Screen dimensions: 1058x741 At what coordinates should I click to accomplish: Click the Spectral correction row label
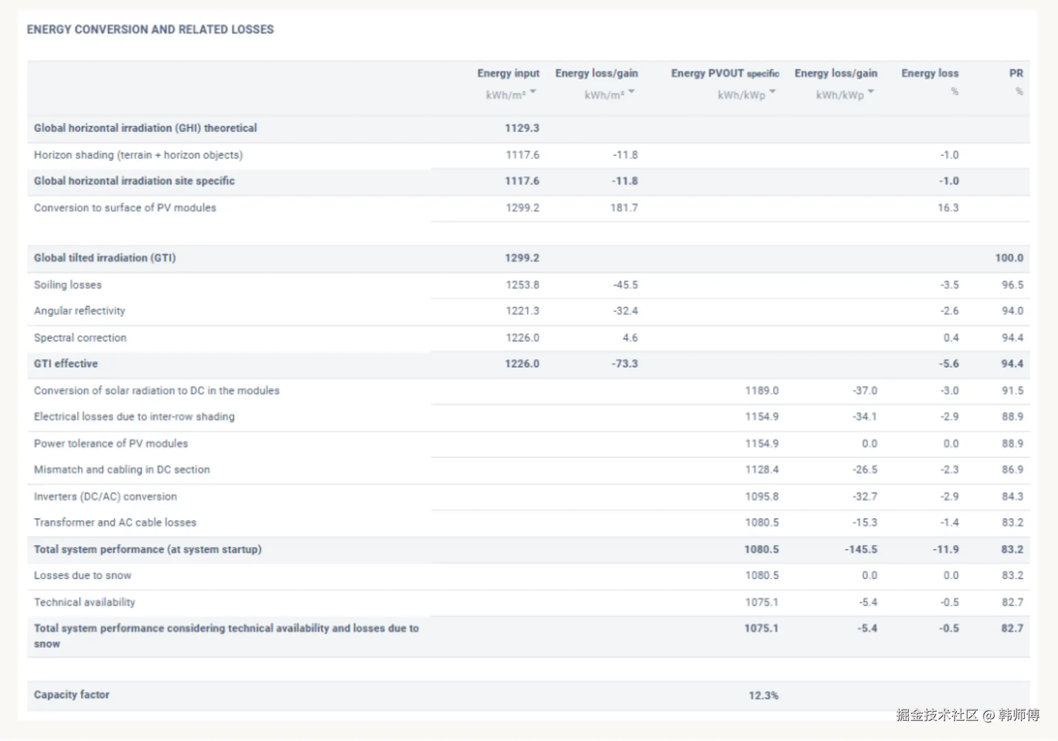(80, 337)
